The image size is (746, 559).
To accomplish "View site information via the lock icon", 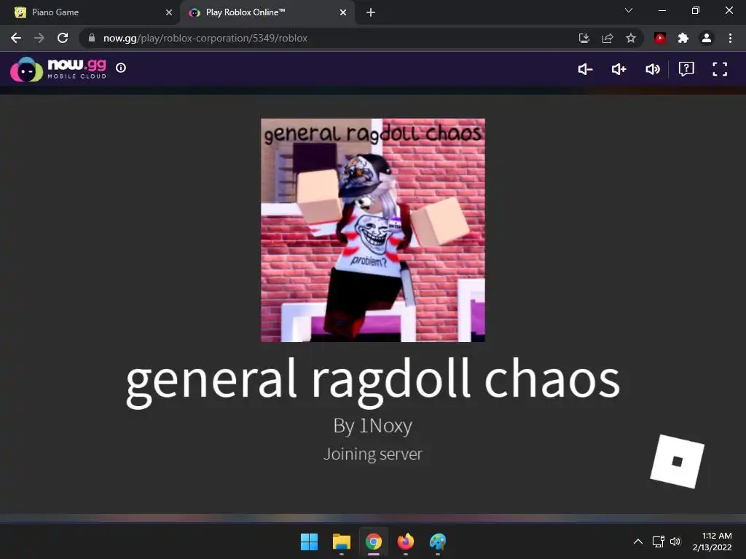I will 92,38.
